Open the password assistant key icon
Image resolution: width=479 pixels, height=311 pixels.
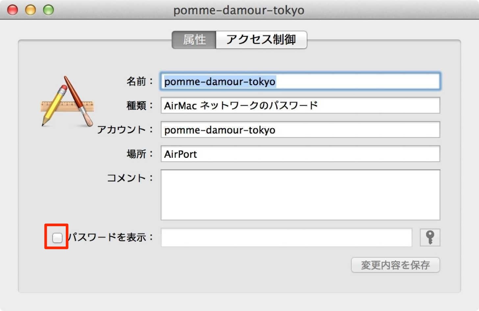pyautogui.click(x=430, y=237)
